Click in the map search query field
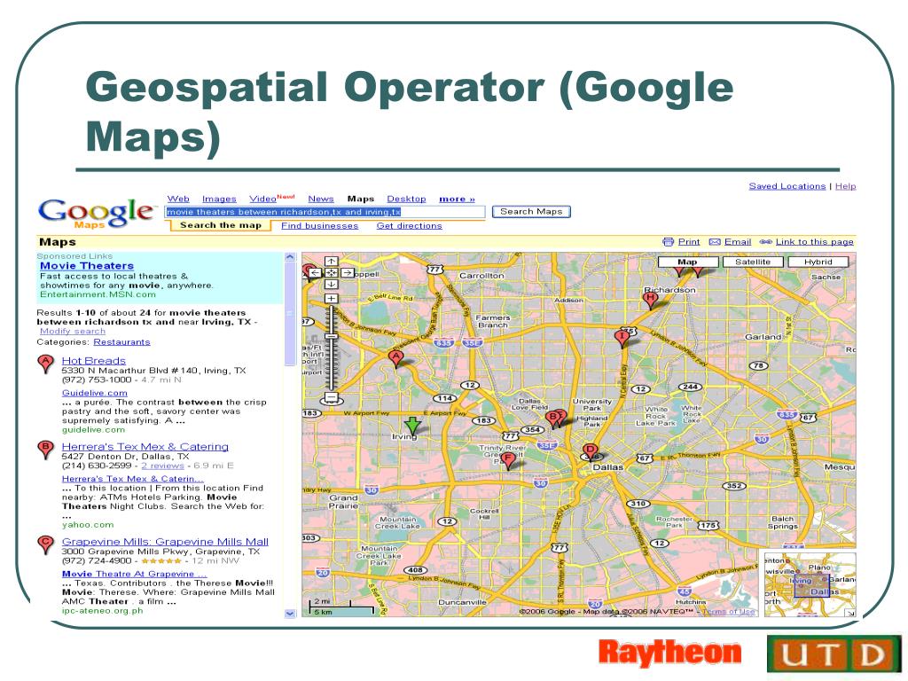Screen dimensions: 908x681 point(325,212)
